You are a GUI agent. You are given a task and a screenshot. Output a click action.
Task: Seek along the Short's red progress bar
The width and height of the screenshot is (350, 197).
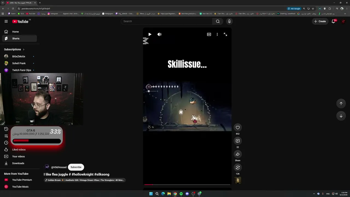point(187,185)
